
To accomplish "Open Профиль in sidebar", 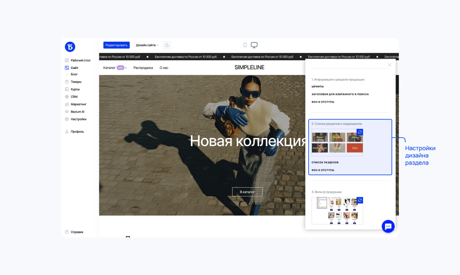I will point(77,132).
